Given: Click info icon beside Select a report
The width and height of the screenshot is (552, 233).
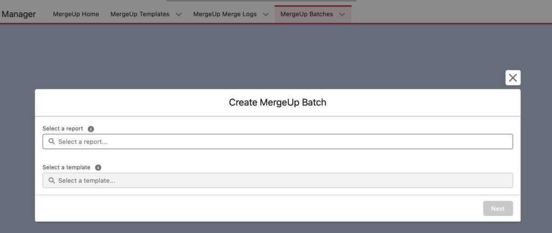Looking at the screenshot, I should 91,129.
